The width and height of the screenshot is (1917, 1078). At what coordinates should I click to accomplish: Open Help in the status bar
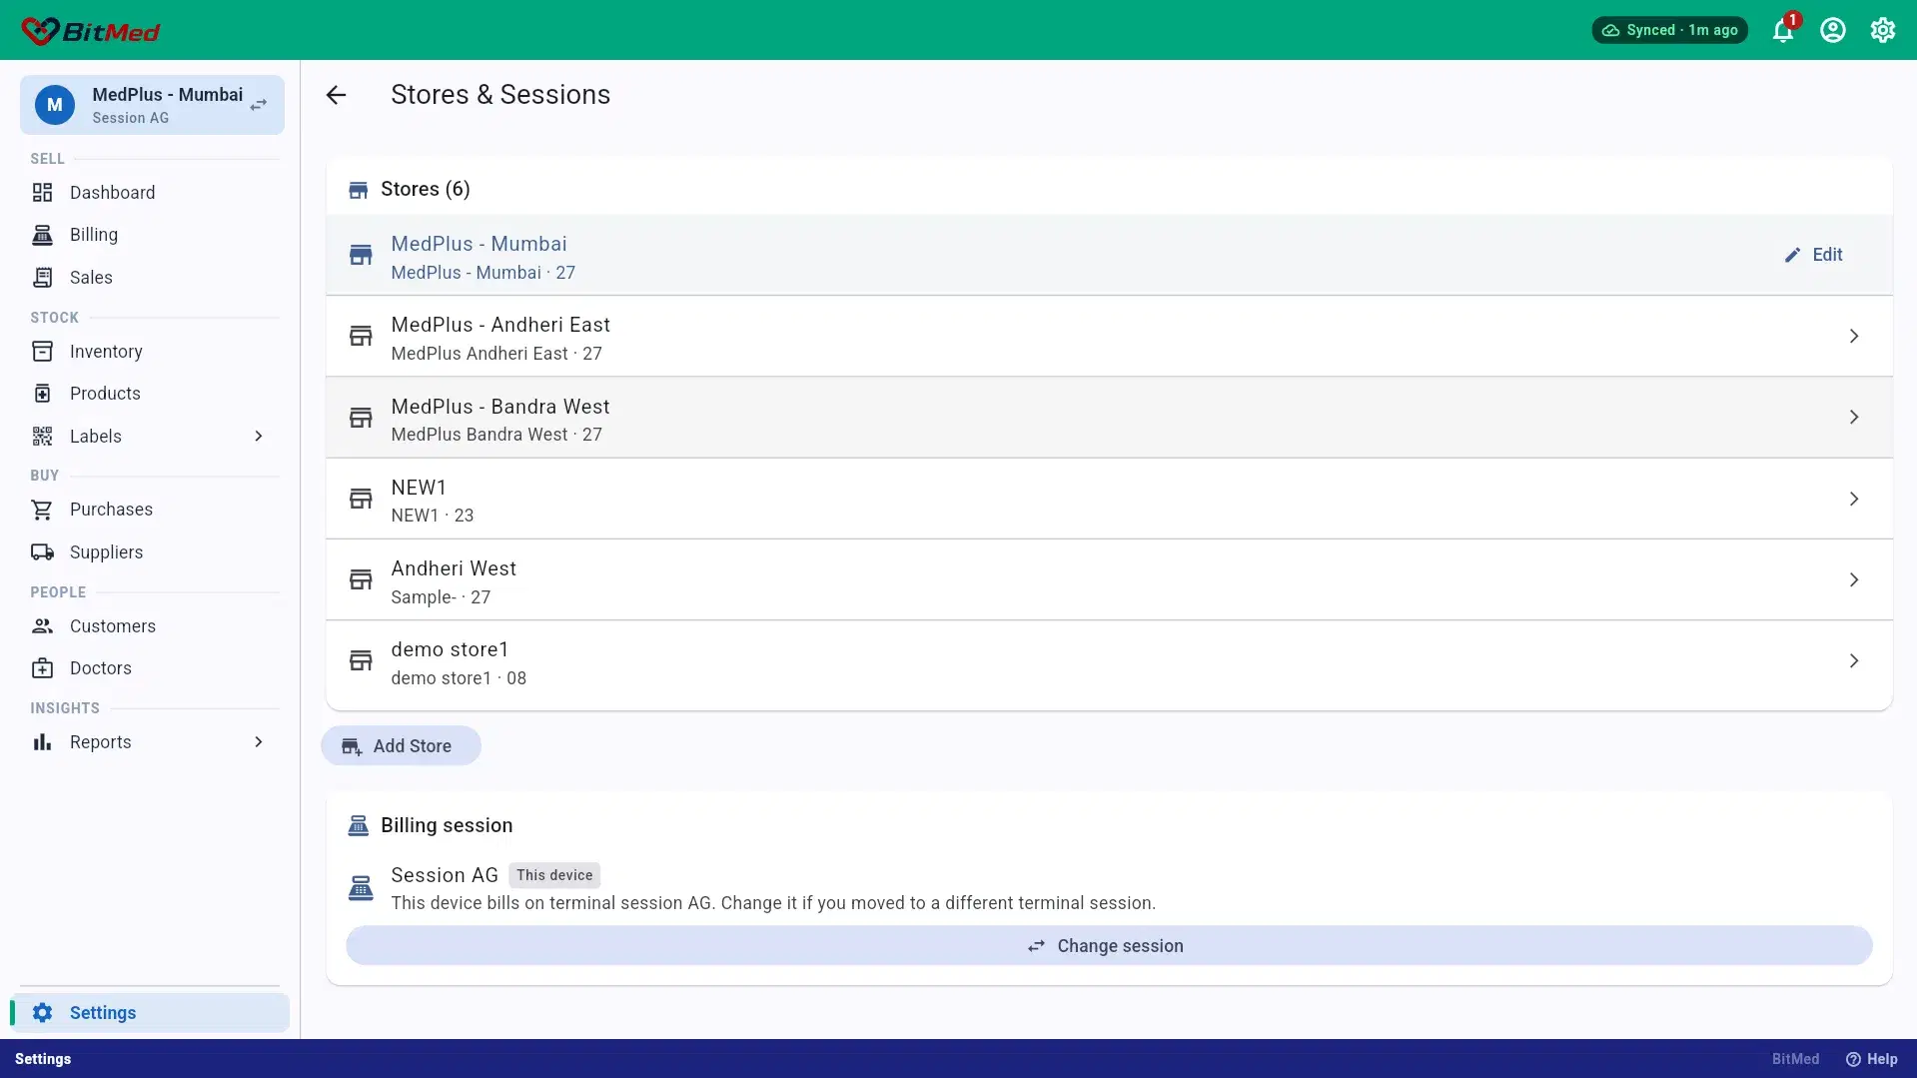click(1872, 1059)
